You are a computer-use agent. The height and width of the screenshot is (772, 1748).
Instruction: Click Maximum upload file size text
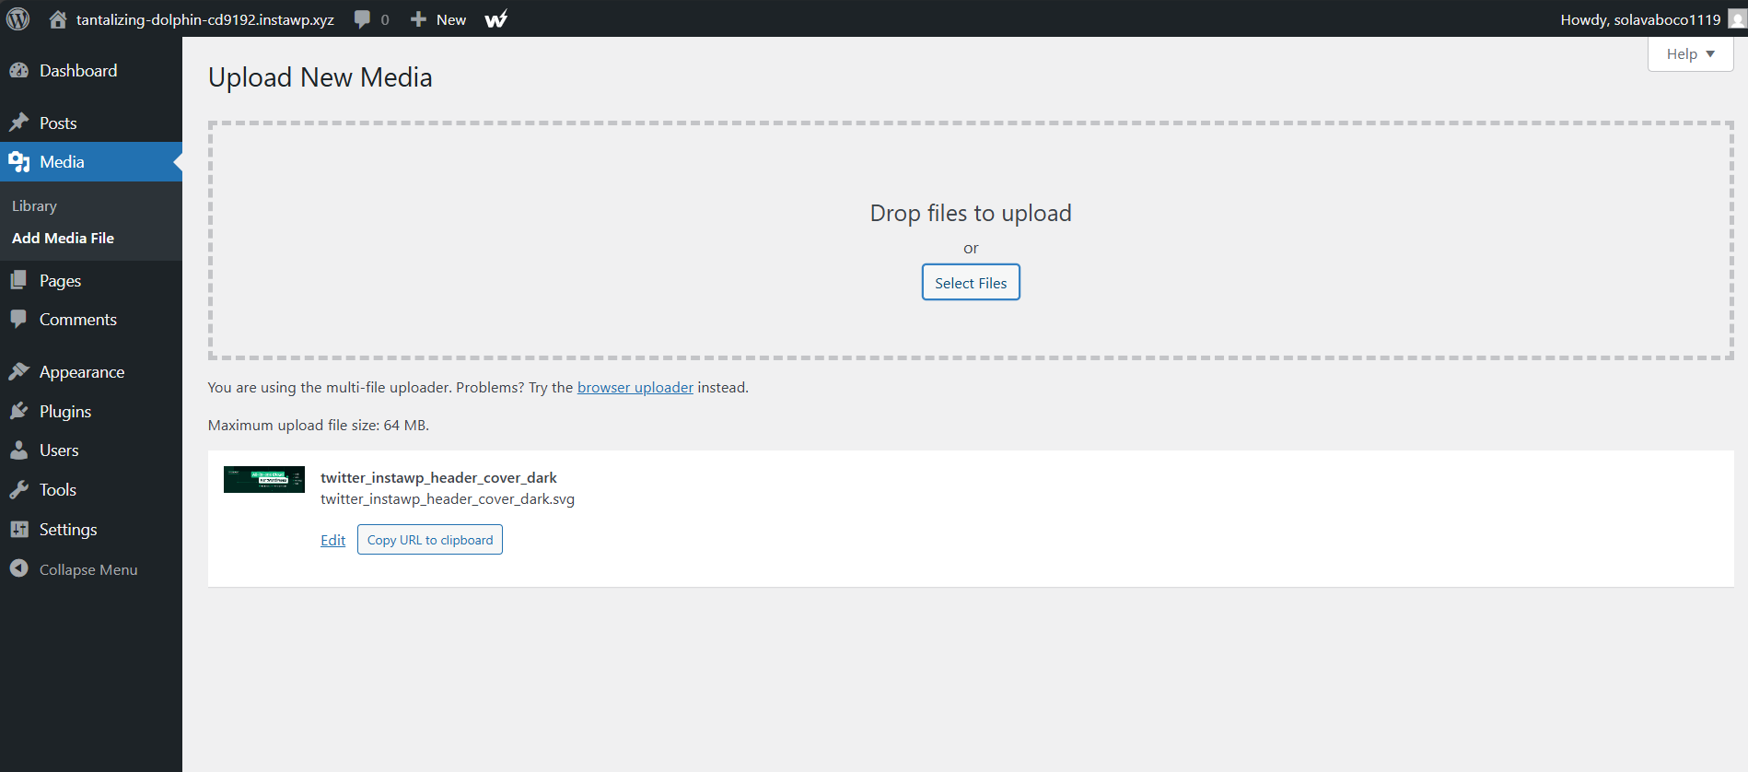(319, 426)
